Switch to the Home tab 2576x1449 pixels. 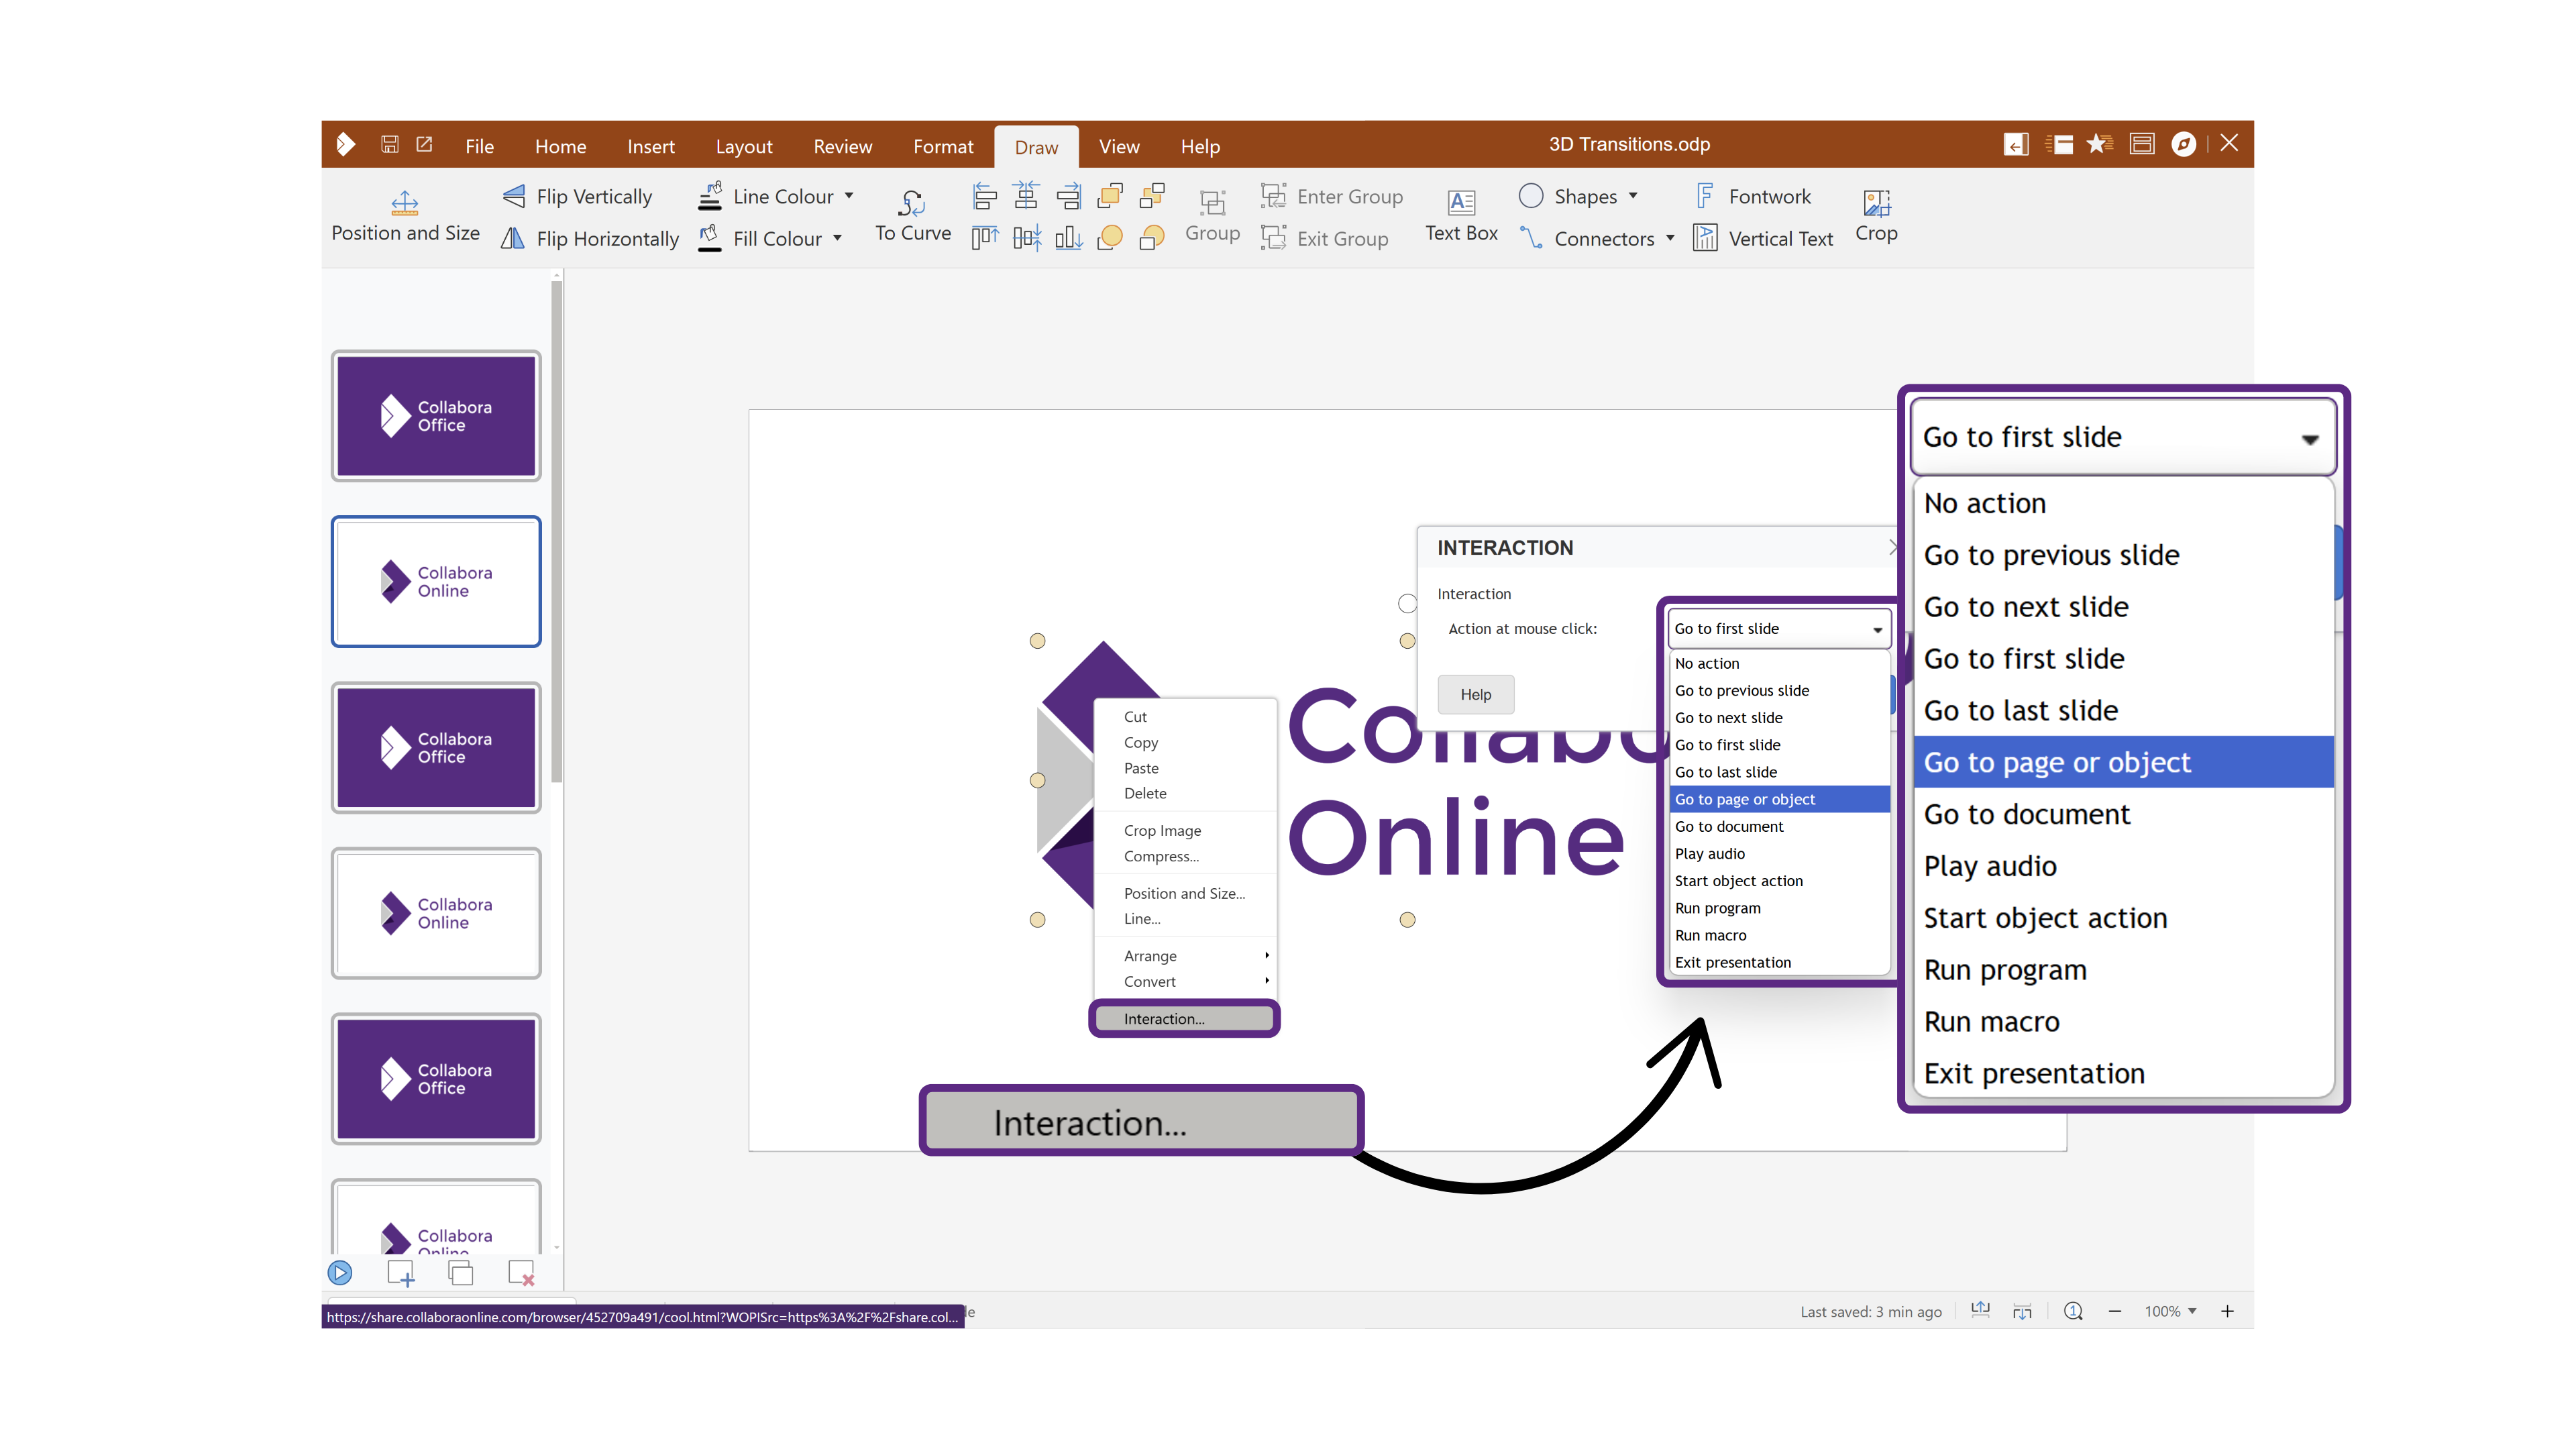point(560,146)
